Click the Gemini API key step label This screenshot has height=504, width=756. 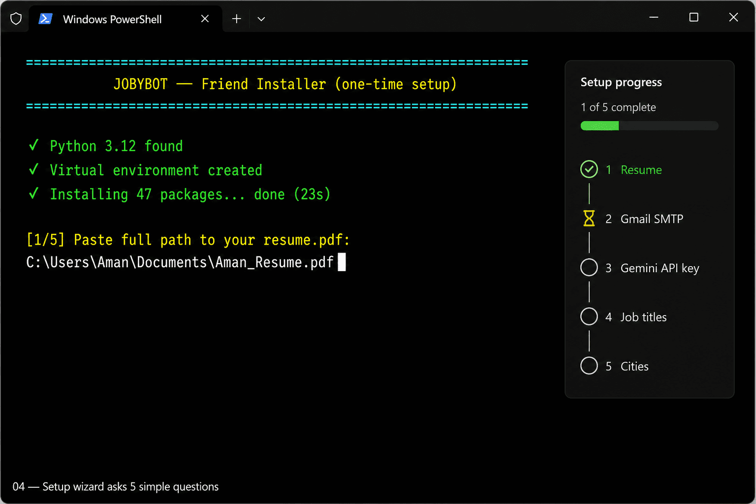pyautogui.click(x=660, y=268)
